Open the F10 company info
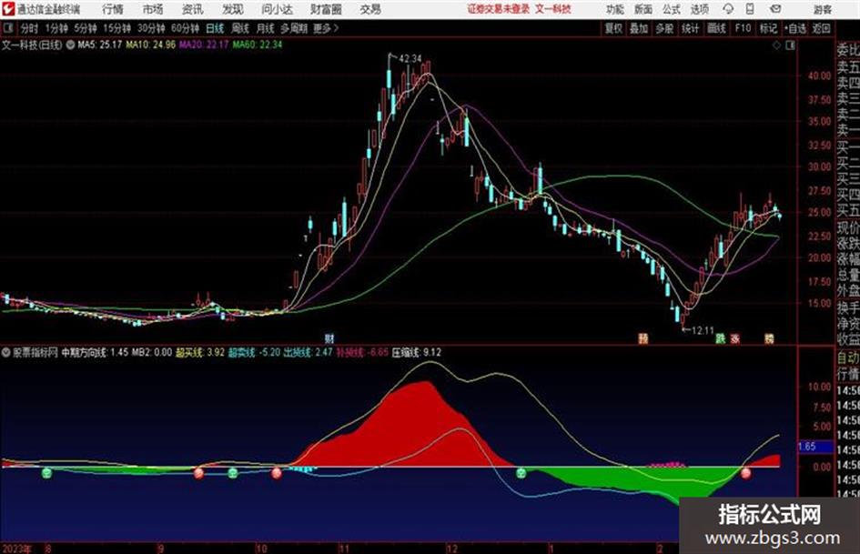 coord(743,28)
